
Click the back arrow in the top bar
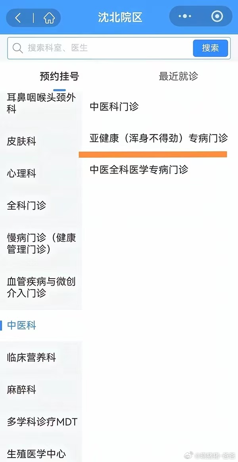[18, 17]
